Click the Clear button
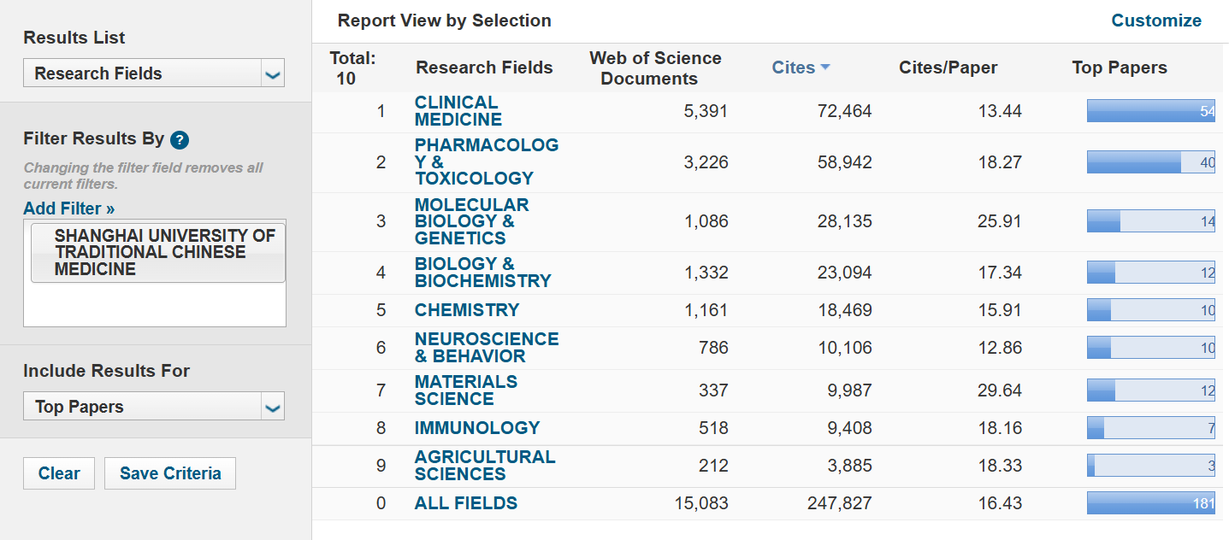Viewport: 1229px width, 540px height. pyautogui.click(x=59, y=473)
